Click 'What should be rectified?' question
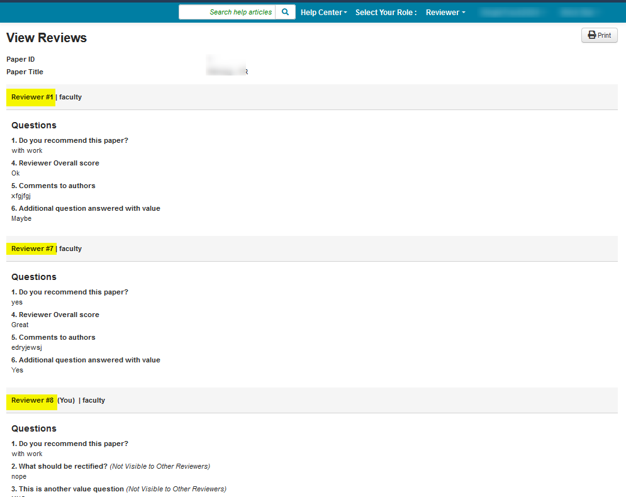Image resolution: width=626 pixels, height=497 pixels. click(x=60, y=466)
